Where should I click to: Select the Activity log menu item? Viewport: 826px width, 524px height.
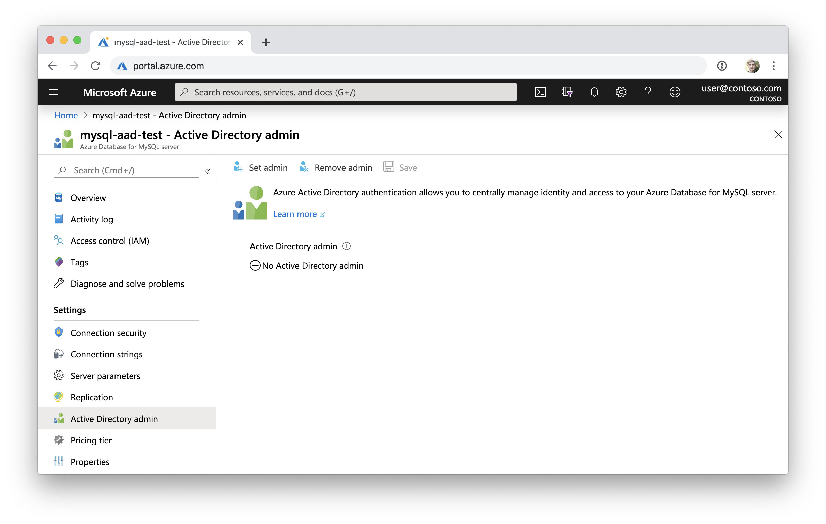point(93,219)
